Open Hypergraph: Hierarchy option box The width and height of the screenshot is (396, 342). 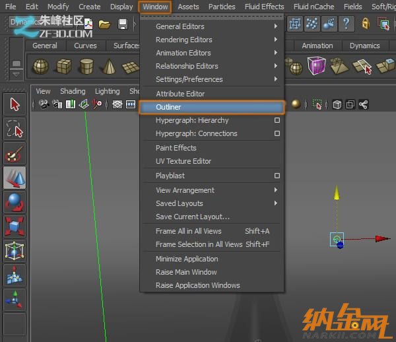[x=277, y=120]
